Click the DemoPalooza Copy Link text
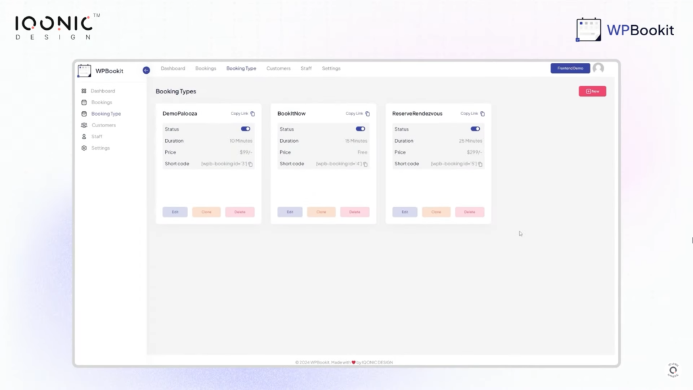 pyautogui.click(x=239, y=114)
